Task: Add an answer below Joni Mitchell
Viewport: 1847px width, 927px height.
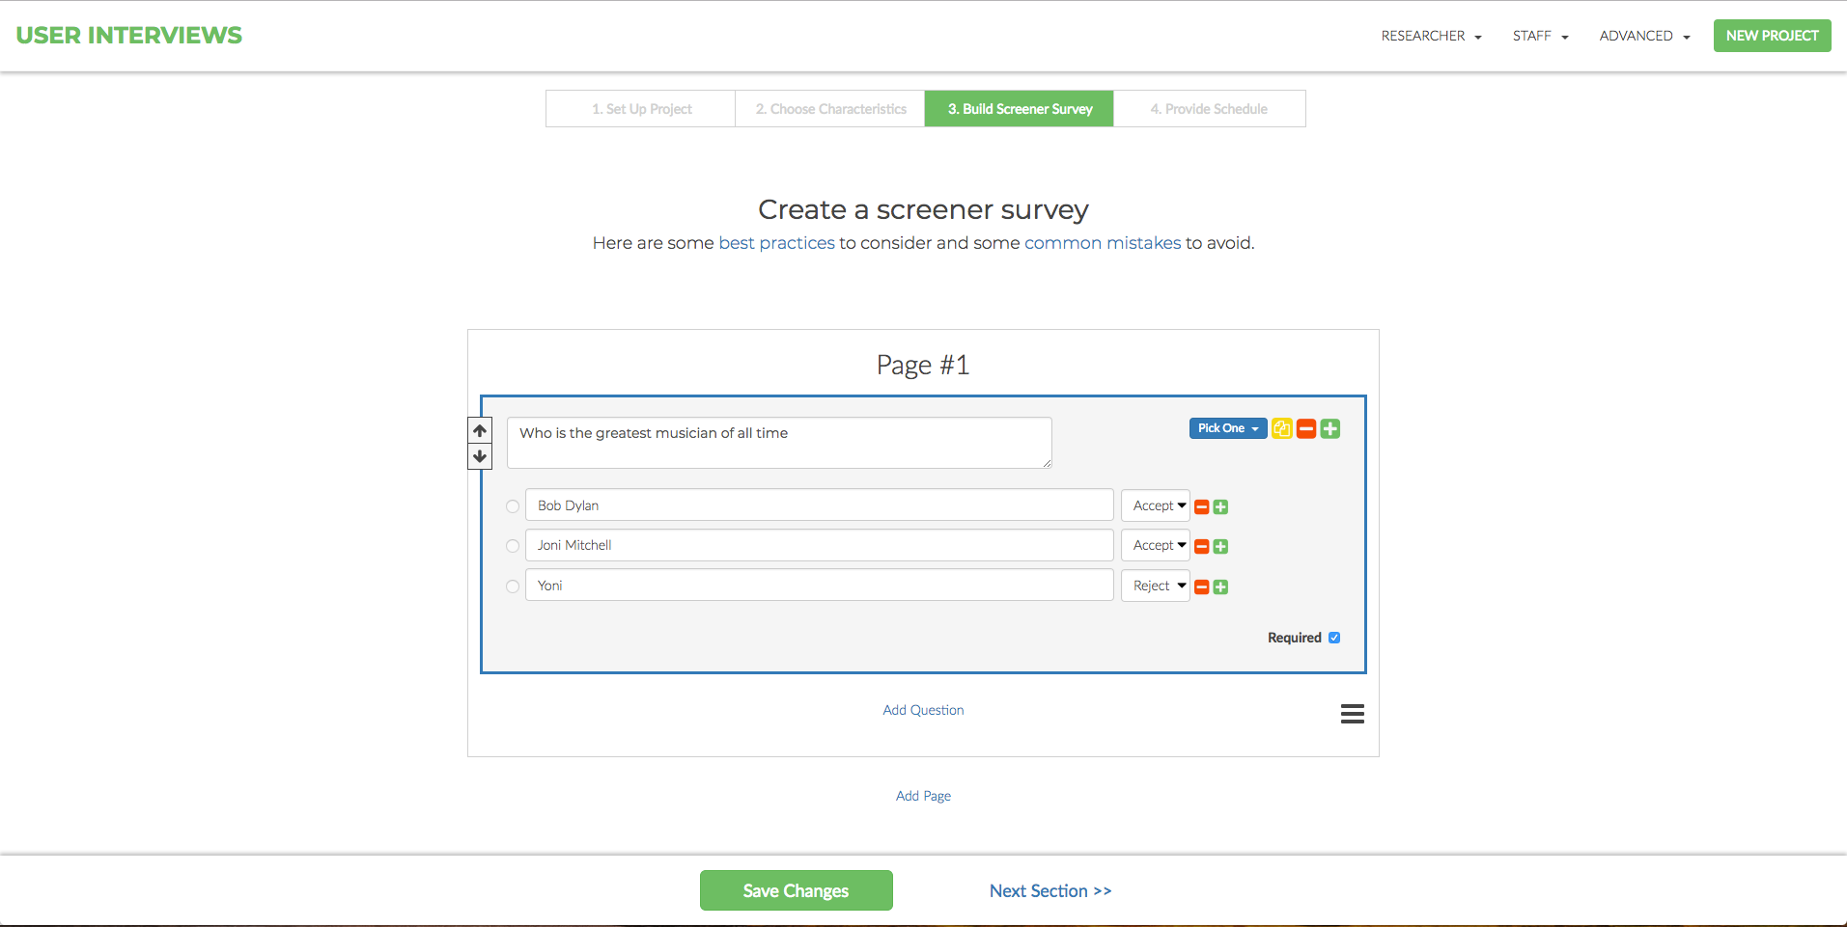Action: 1219,546
